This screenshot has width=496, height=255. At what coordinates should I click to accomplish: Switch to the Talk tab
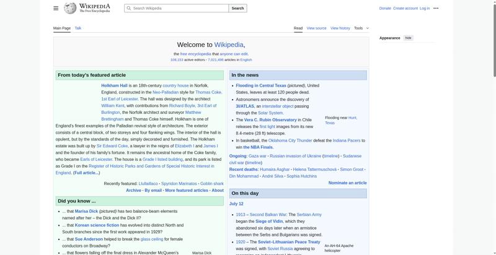click(78, 28)
